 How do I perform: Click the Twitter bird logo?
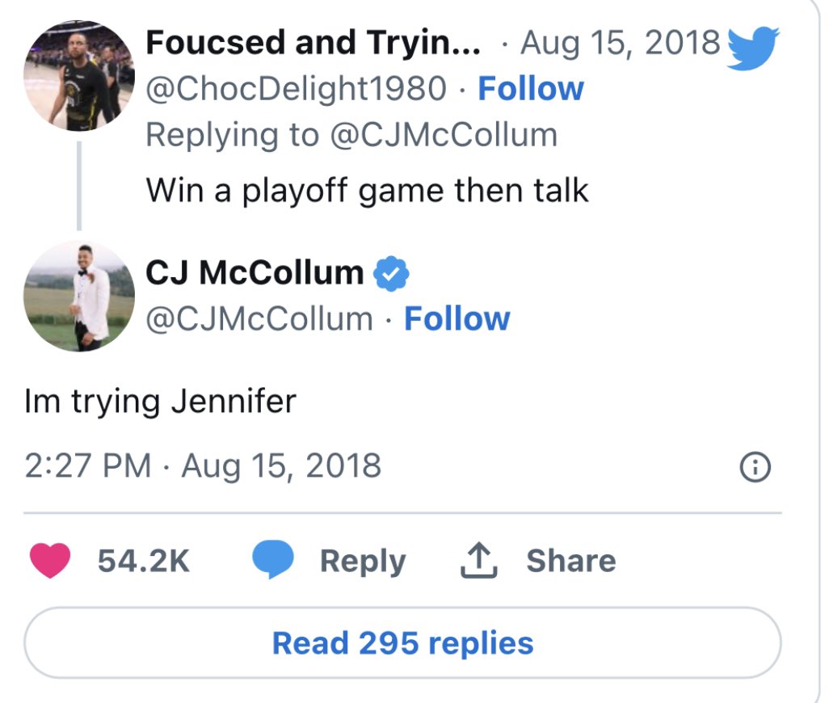coord(752,47)
